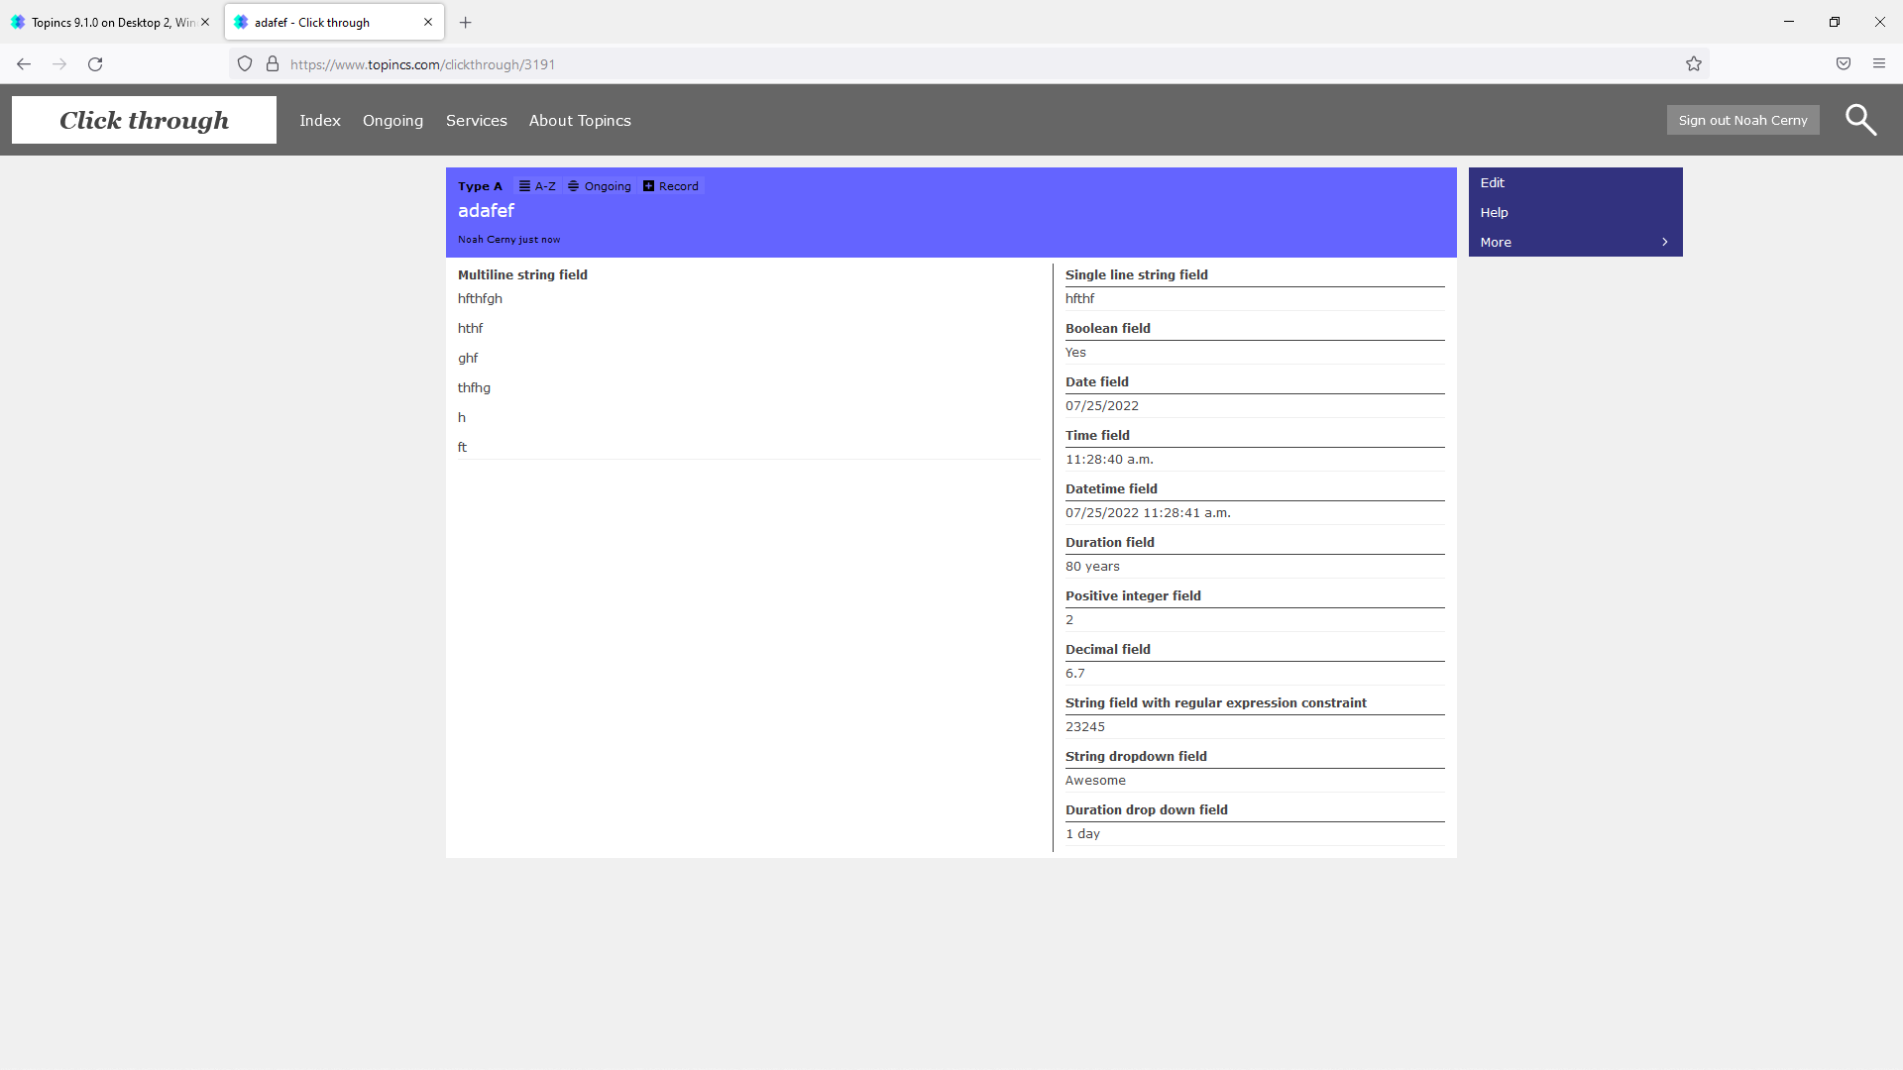Open the Help link in the sidebar
Viewport: 1903px width, 1070px height.
pyautogui.click(x=1494, y=213)
